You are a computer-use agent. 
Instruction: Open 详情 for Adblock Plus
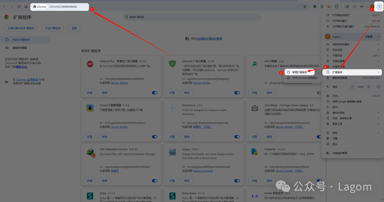pyautogui.click(x=90, y=93)
